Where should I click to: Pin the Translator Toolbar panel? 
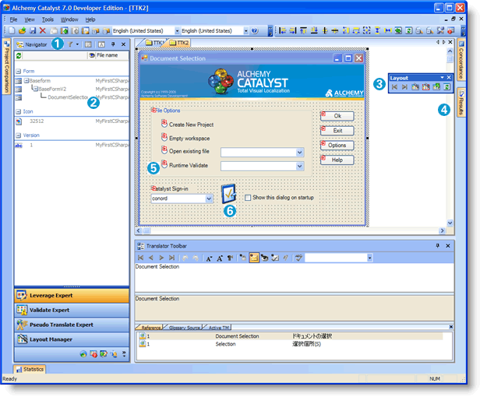[x=437, y=246]
